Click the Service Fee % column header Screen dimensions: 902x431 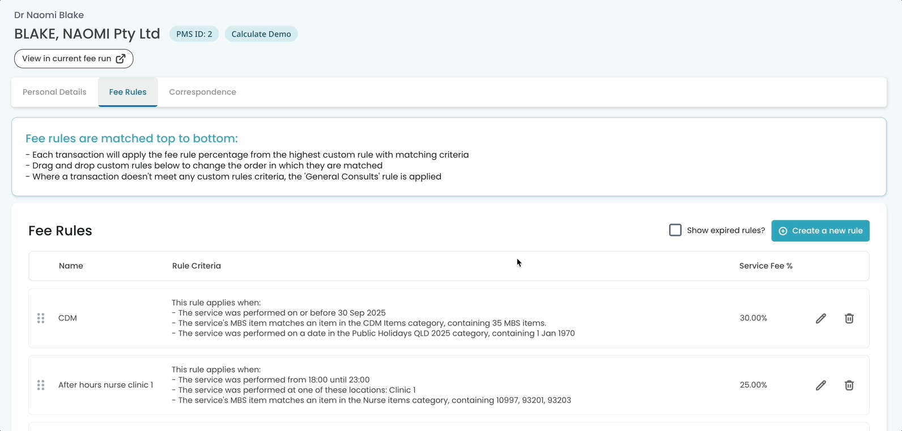click(x=765, y=266)
